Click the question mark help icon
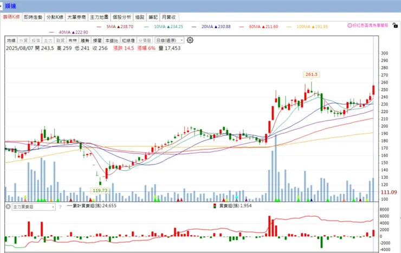Image resolution: width=401 pixels, height=253 pixels. (60, 207)
